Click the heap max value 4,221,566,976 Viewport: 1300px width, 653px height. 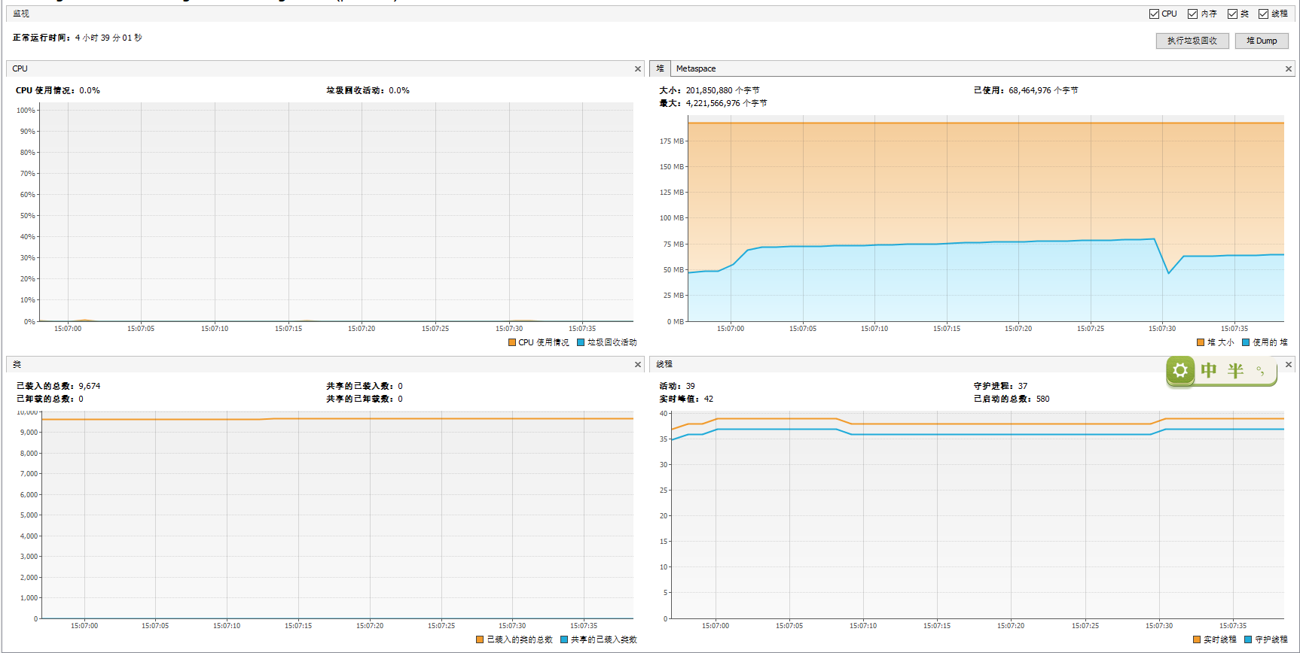[x=713, y=103]
